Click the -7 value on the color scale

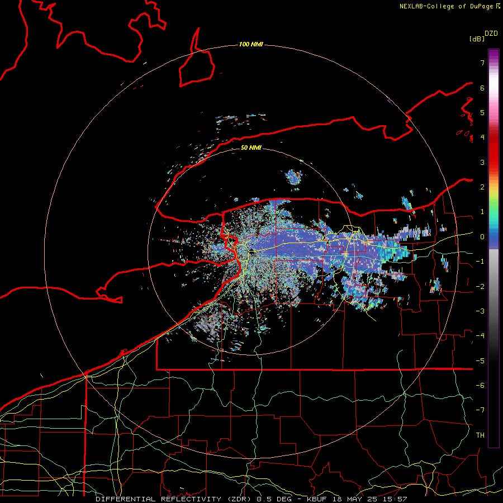[x=480, y=410]
